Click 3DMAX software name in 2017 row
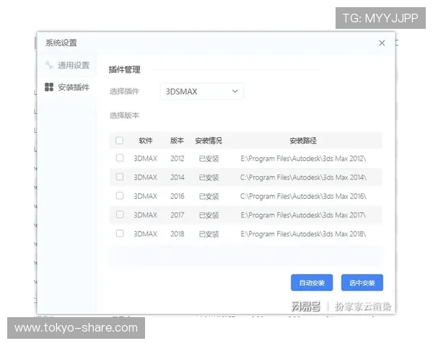This screenshot has height=346, width=433. (146, 216)
